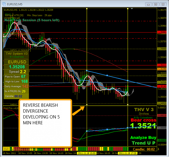Select top handle of the 15:50 vertical line
This screenshot has height=157, width=169.
click(x=87, y=8)
